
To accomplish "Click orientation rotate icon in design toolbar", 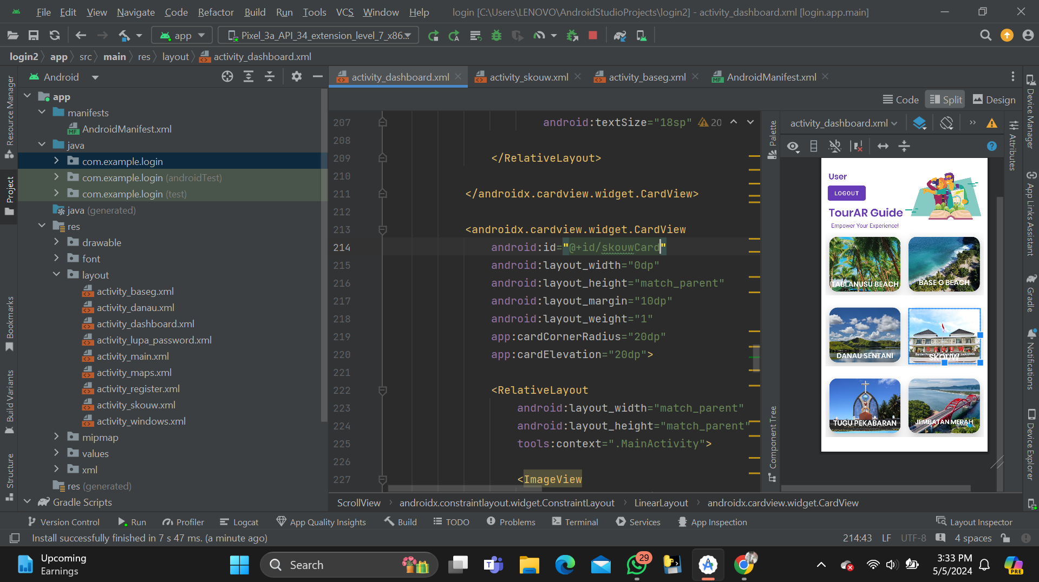I will (946, 123).
